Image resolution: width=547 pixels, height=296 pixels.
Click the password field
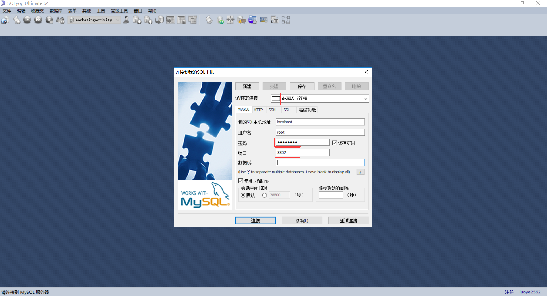[x=302, y=142]
